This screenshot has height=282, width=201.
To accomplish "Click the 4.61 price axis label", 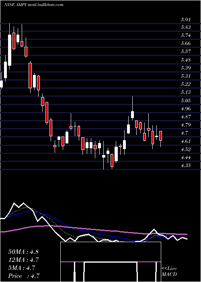I will tap(186, 141).
